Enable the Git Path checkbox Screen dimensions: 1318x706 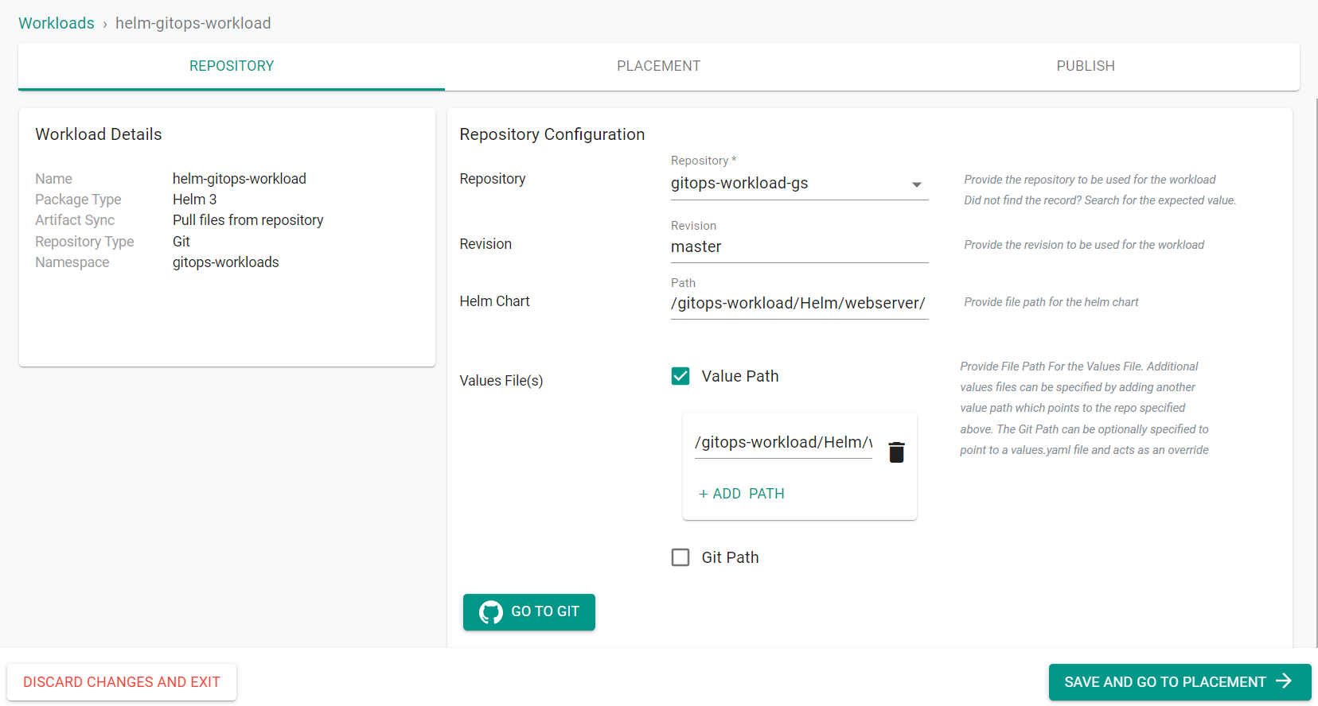click(680, 557)
